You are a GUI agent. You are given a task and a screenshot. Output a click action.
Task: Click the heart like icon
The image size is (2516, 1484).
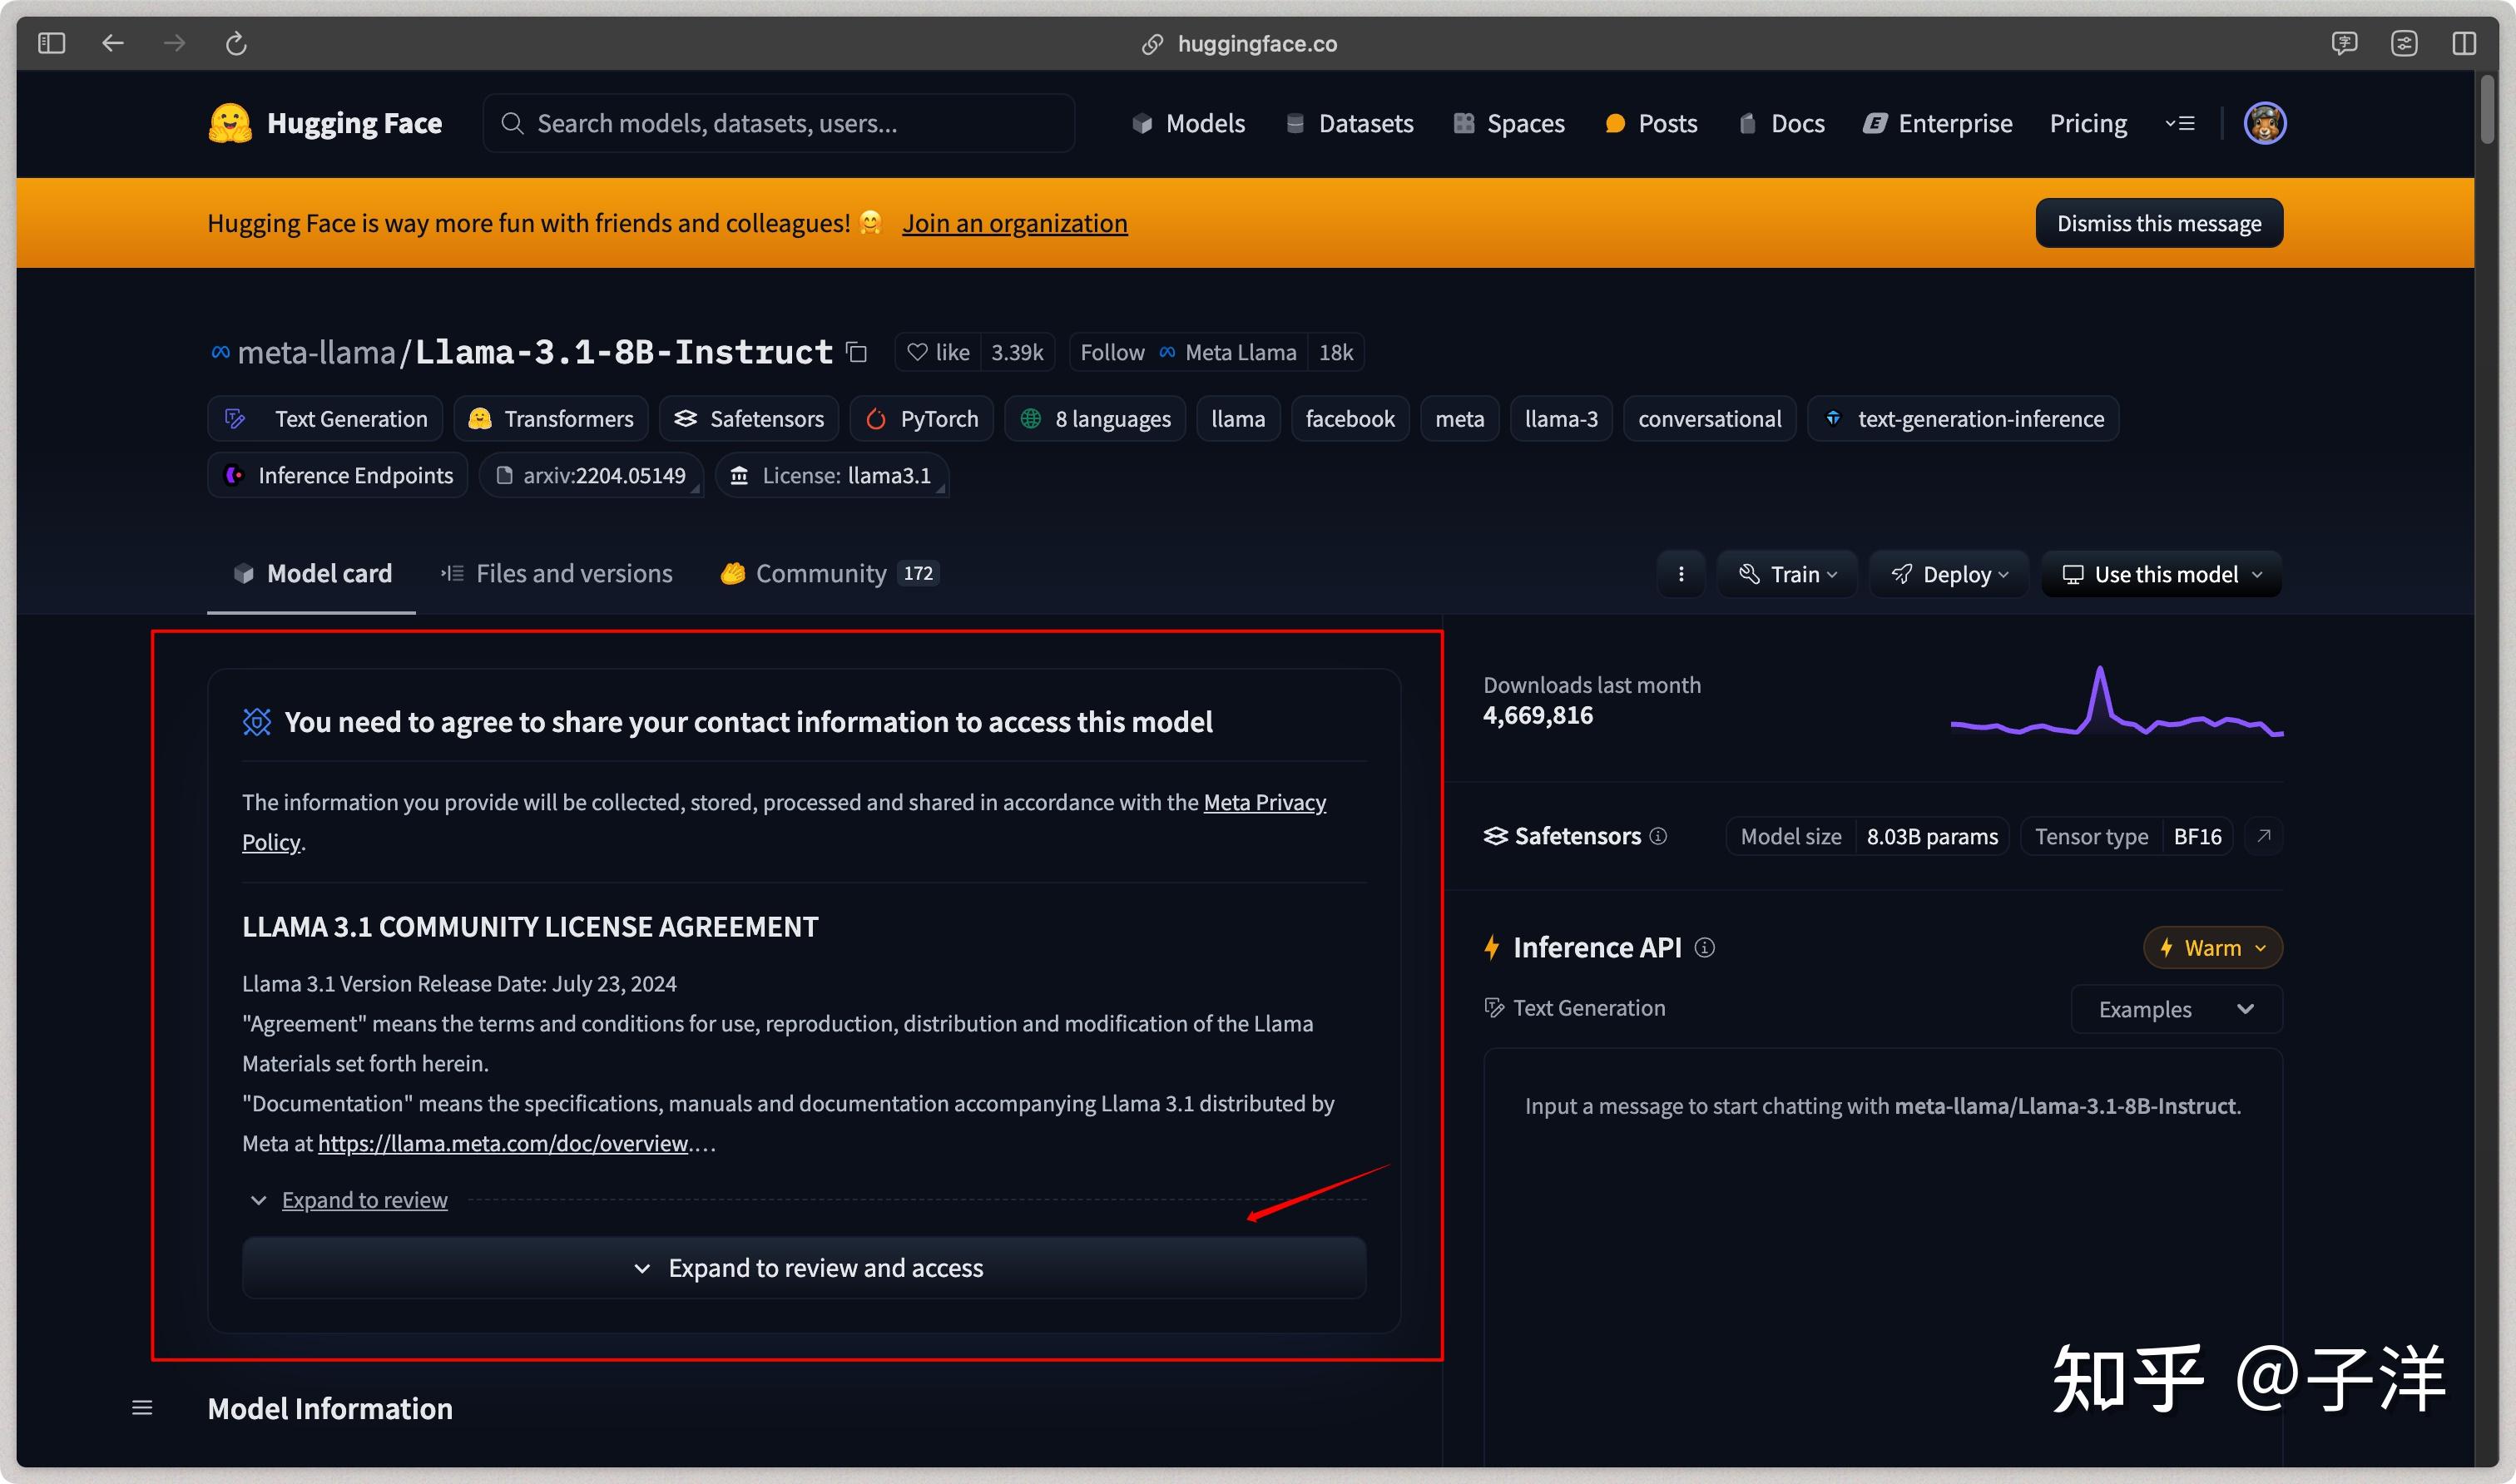(917, 352)
